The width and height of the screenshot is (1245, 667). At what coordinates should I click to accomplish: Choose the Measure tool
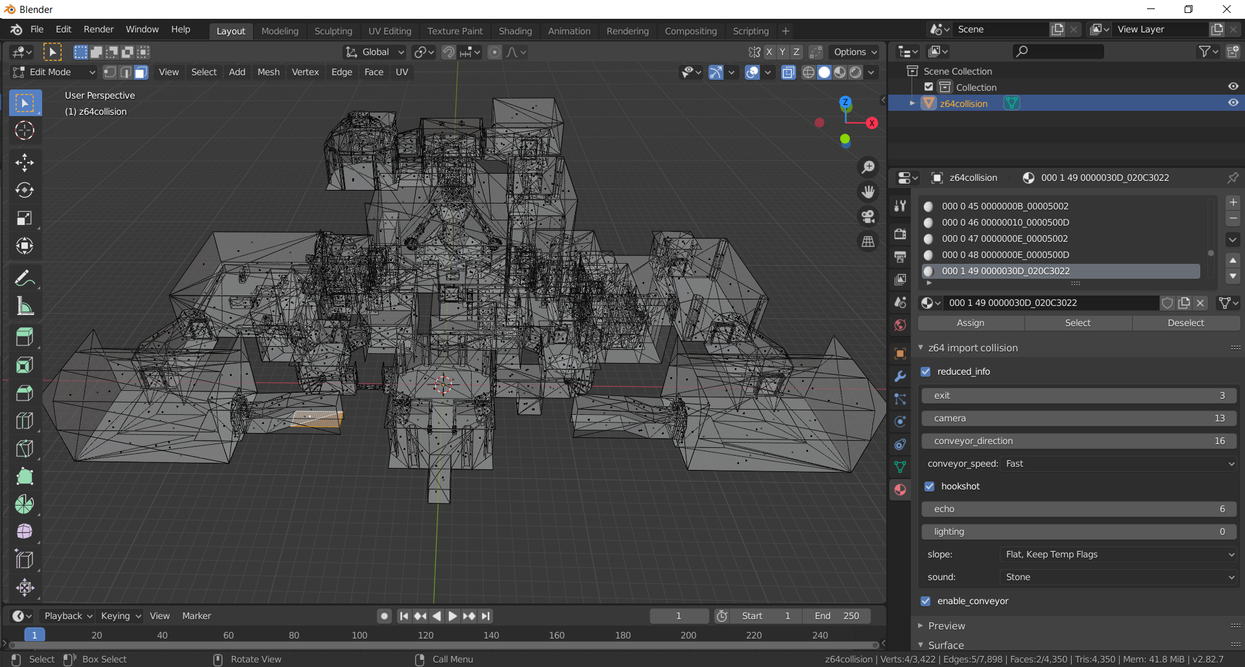coord(25,307)
